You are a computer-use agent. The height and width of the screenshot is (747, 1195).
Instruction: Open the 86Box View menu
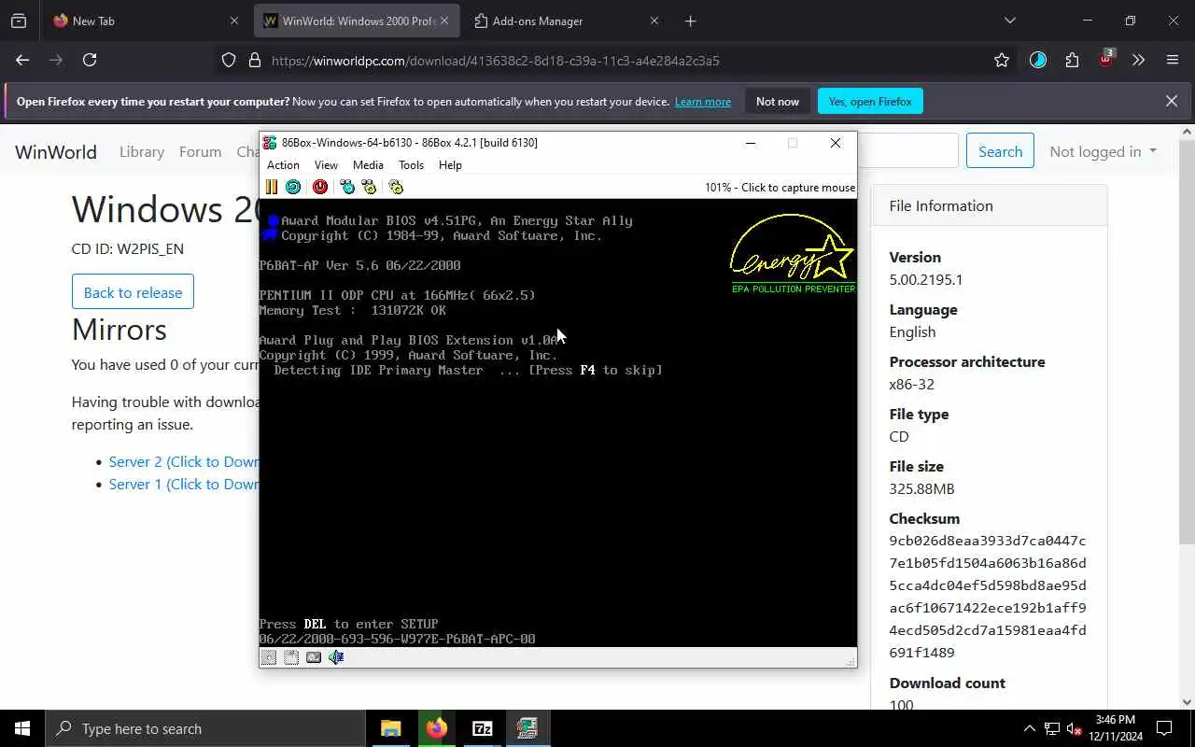[x=326, y=165]
